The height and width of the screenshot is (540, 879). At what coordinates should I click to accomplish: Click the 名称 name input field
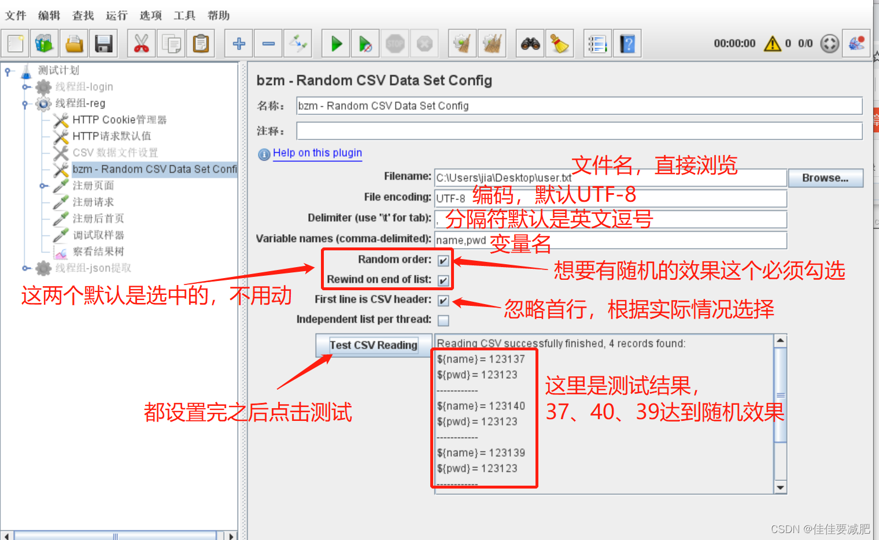[x=579, y=106]
